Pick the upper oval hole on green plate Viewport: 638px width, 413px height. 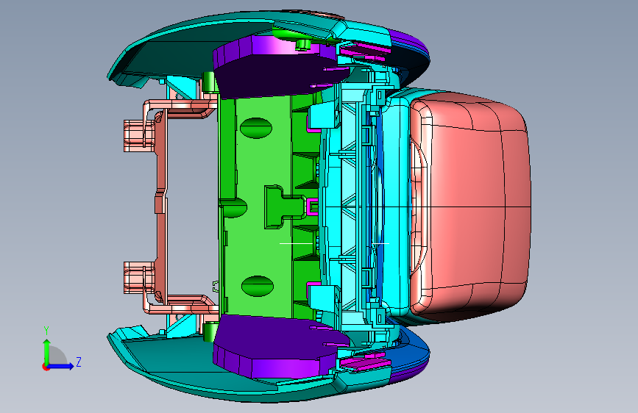click(256, 128)
